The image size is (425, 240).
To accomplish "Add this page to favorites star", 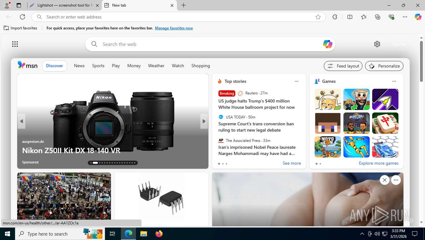I will [x=318, y=17].
